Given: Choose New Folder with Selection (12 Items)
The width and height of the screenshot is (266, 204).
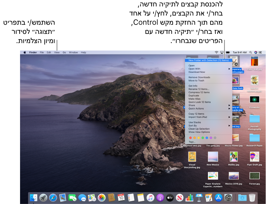Looking at the screenshot, I should tap(208, 60).
